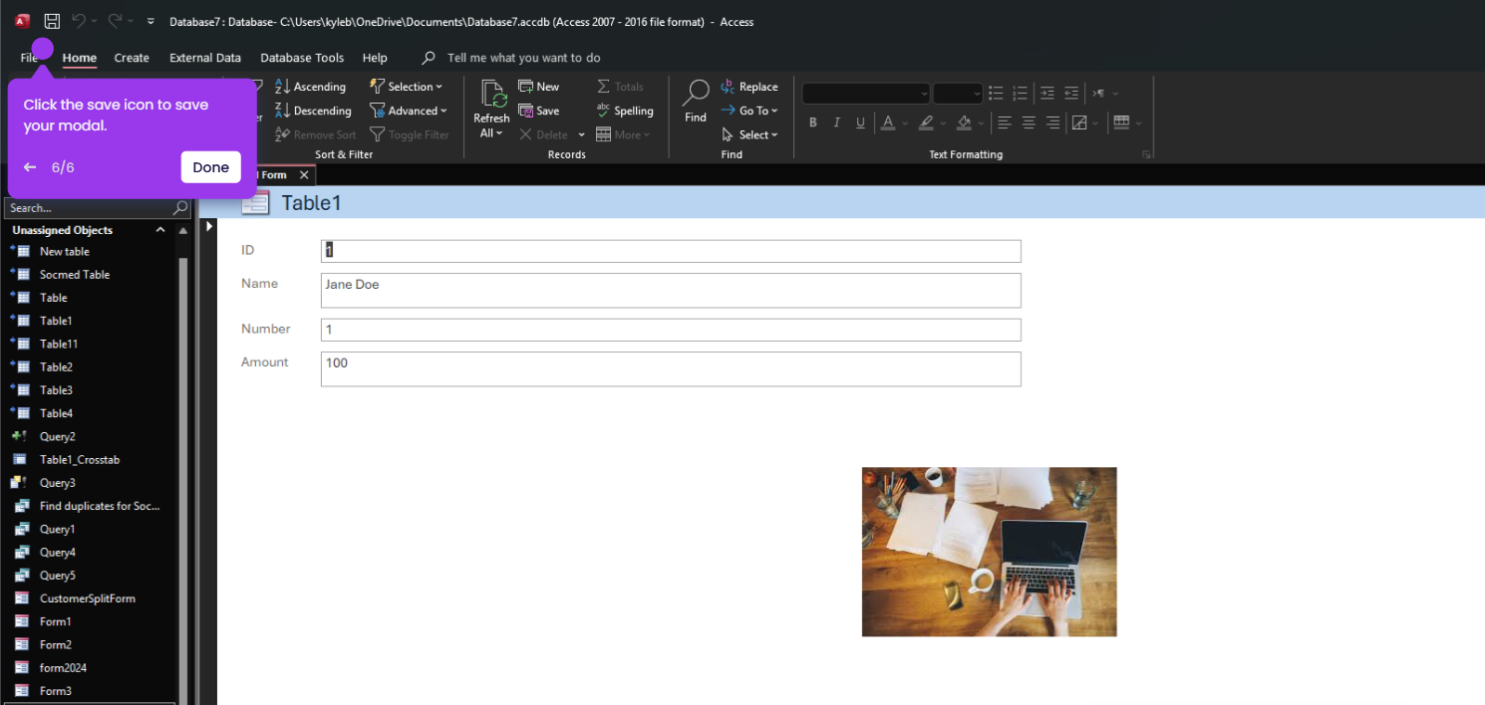
Task: Sort records with Ascending
Action: coord(310,87)
